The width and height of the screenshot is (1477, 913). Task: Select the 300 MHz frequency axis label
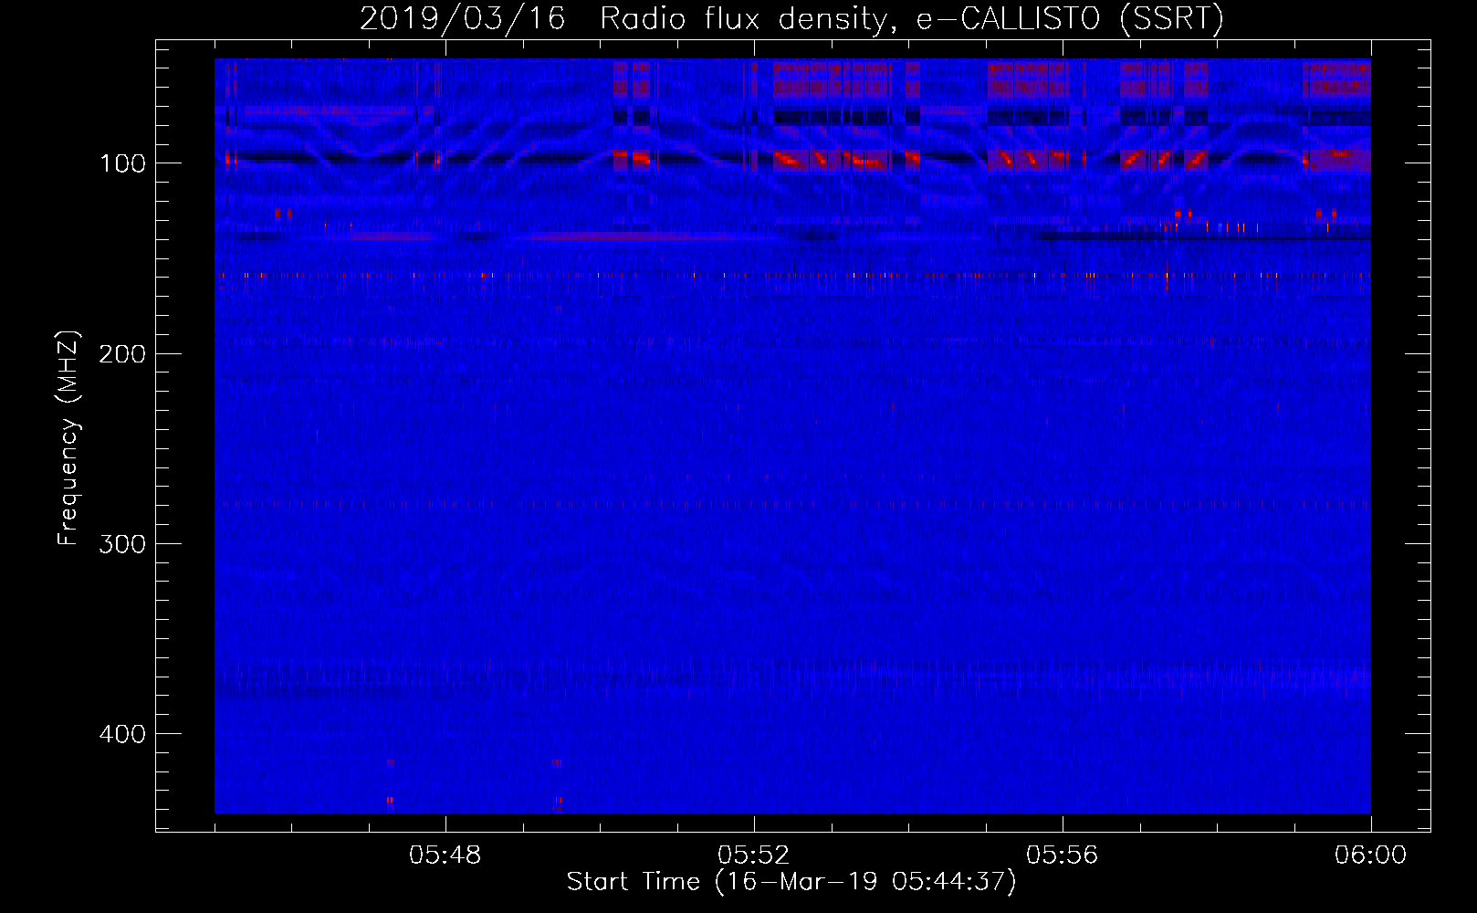coord(122,543)
